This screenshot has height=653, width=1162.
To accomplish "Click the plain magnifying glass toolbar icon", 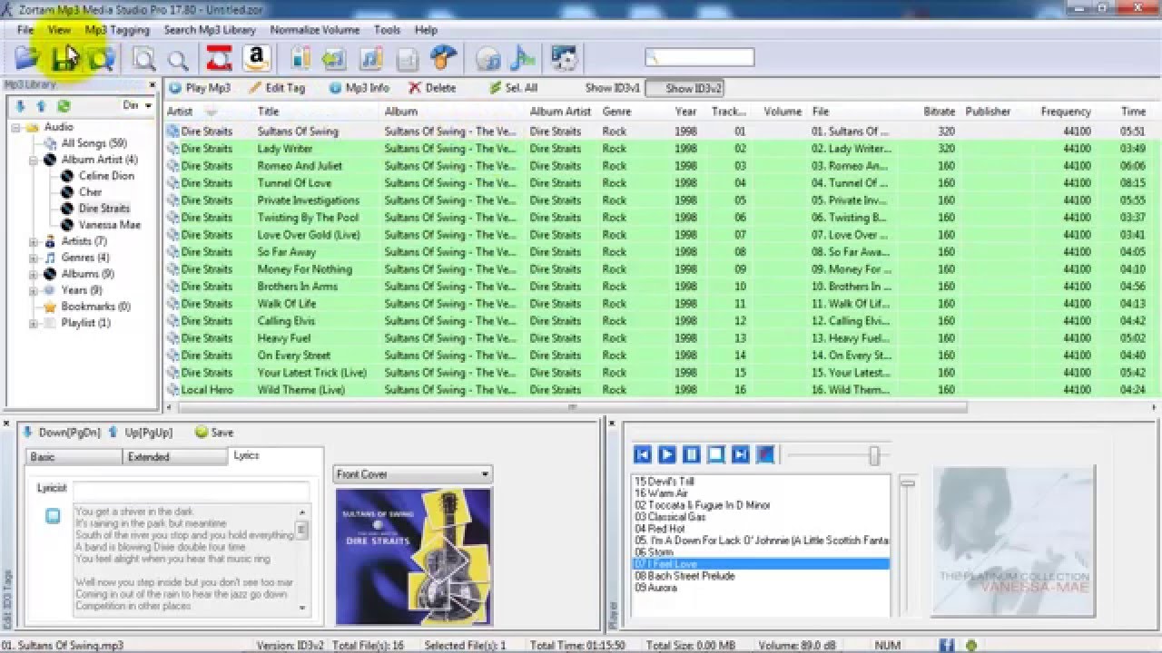I will click(x=179, y=60).
